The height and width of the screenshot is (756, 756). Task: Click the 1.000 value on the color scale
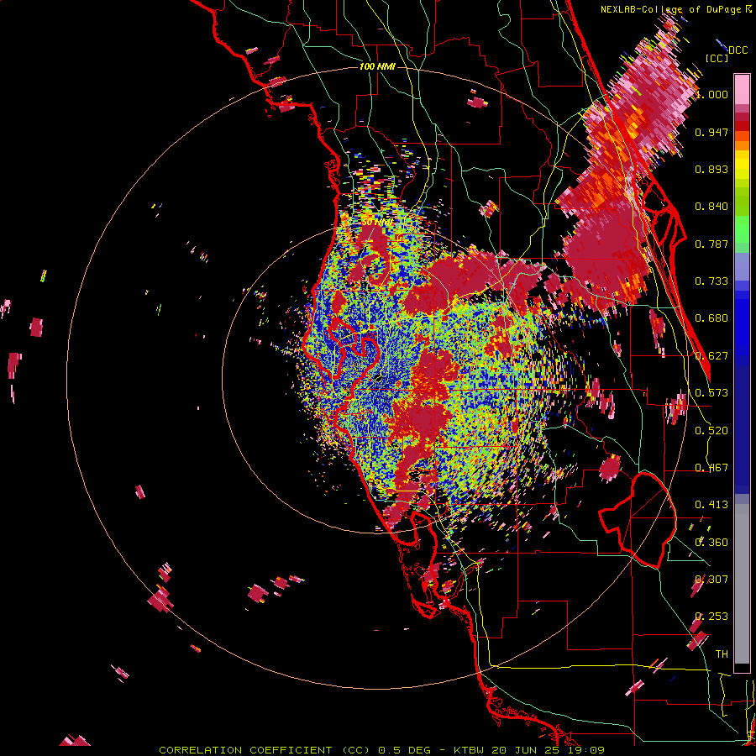pos(711,94)
